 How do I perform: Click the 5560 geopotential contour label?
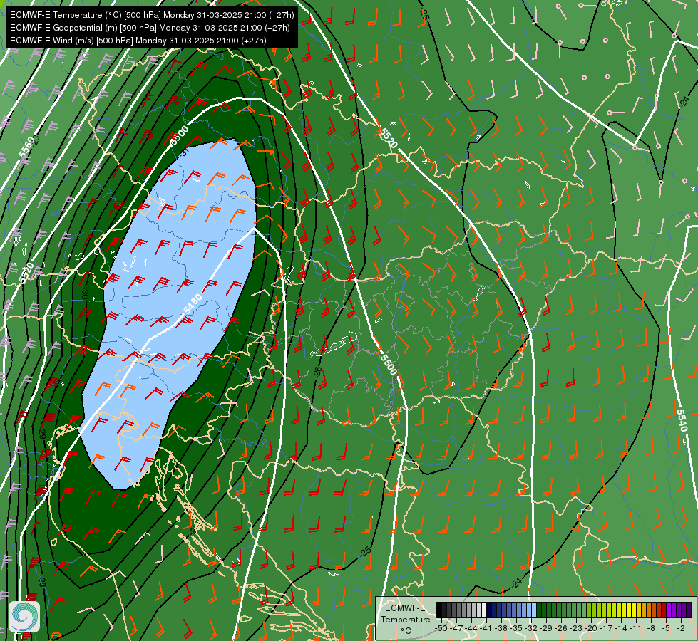tap(26, 147)
